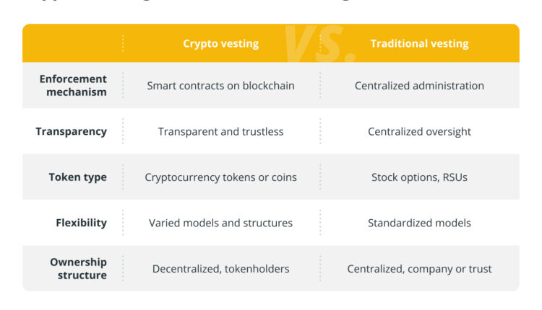Click the "Decentralized, tokenholders" cell

pos(220,269)
